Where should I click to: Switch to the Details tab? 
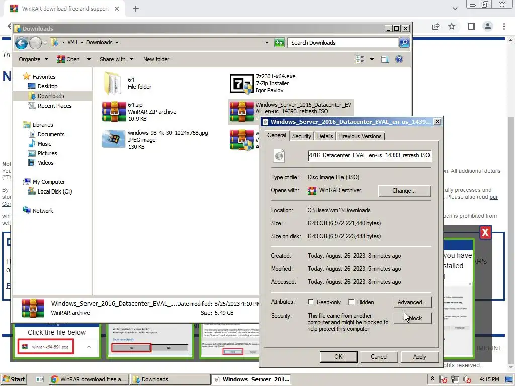point(325,136)
